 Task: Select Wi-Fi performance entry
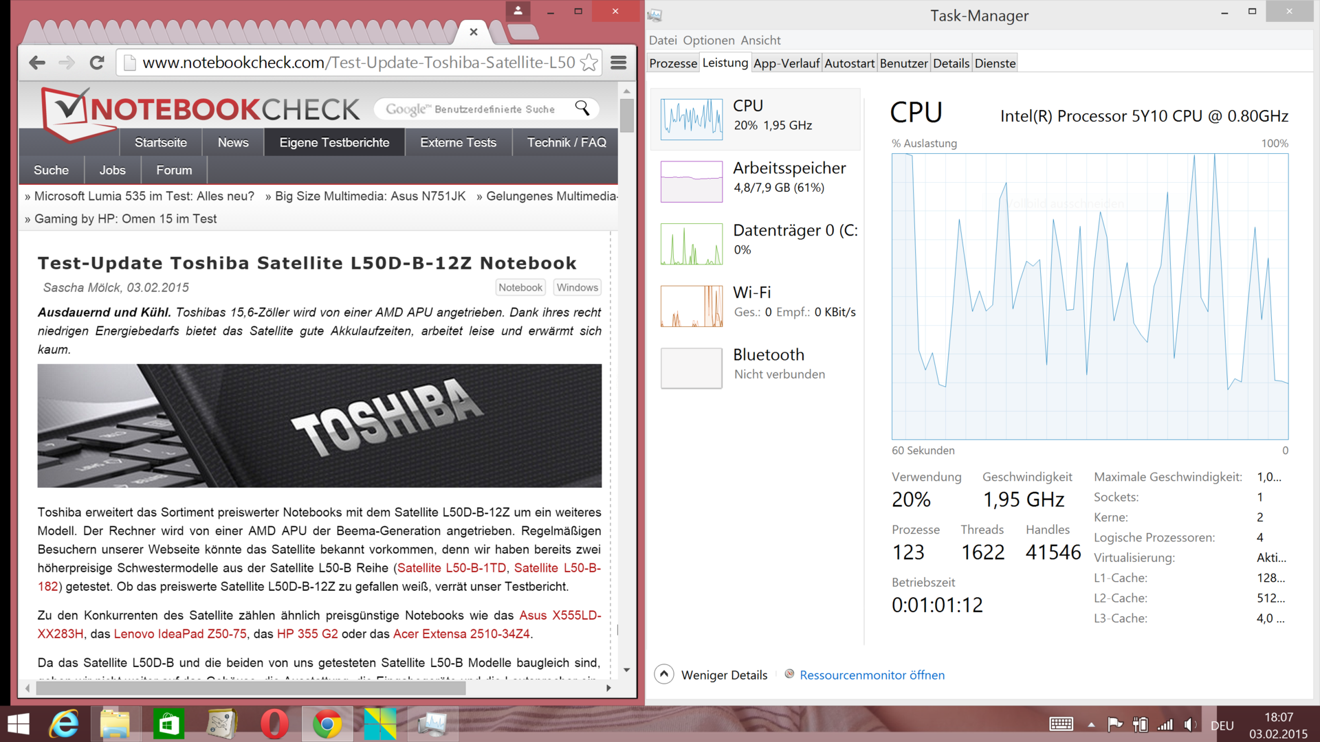[751, 293]
